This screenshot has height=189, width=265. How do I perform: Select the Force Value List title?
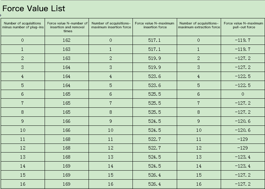pyautogui.click(x=34, y=8)
